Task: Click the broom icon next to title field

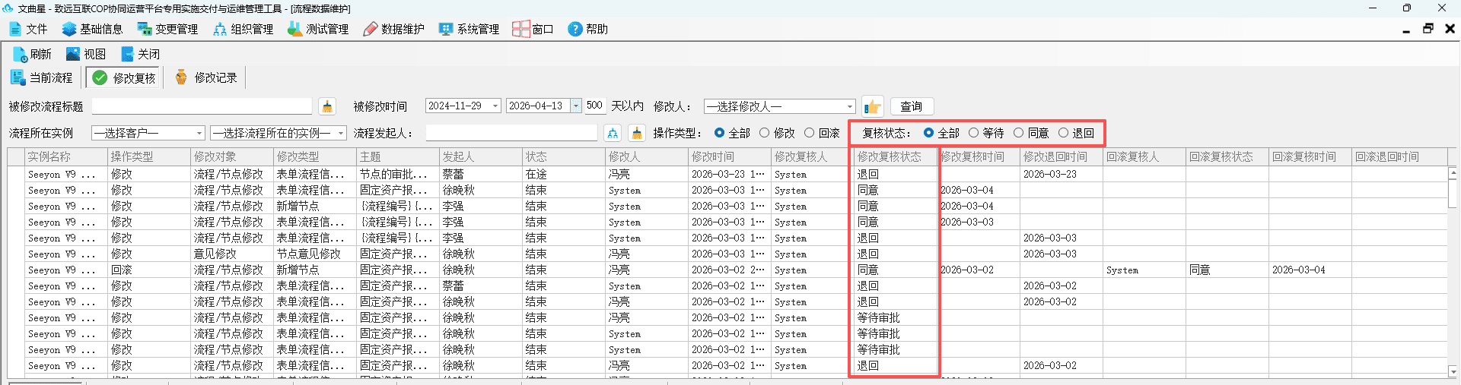Action: click(327, 106)
